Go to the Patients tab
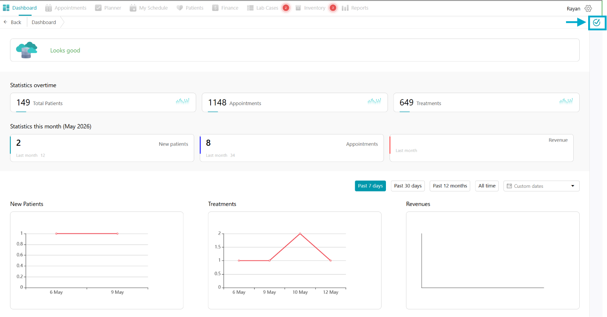 pyautogui.click(x=190, y=8)
